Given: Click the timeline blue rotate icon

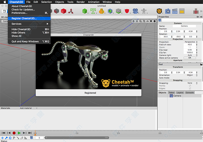Looking at the screenshot, I should point(10,138).
